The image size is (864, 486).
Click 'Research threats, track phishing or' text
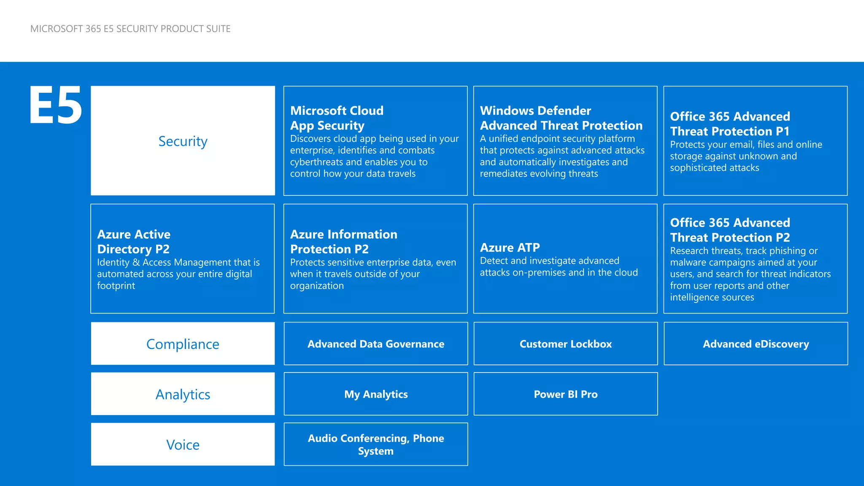click(744, 251)
